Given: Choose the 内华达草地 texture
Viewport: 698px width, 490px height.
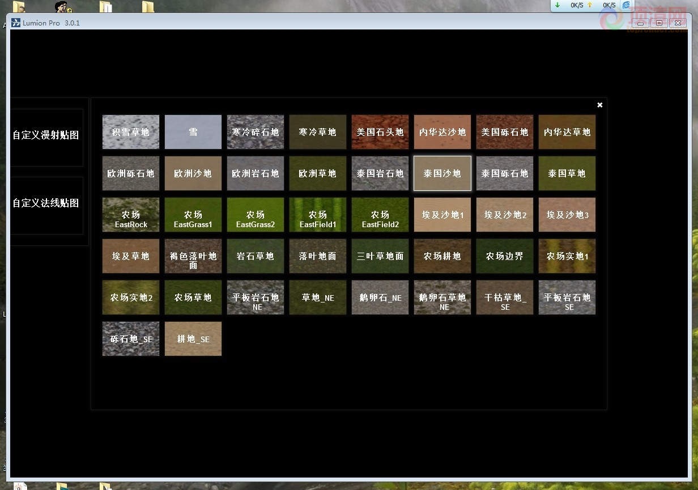Looking at the screenshot, I should click(x=567, y=132).
